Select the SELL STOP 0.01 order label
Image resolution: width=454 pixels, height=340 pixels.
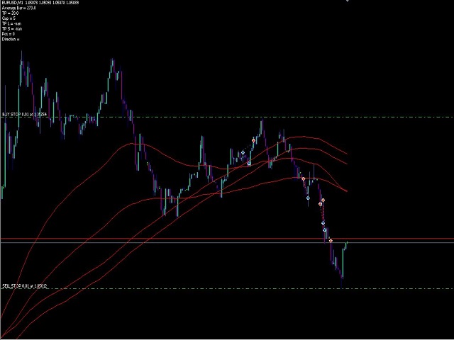(25, 286)
